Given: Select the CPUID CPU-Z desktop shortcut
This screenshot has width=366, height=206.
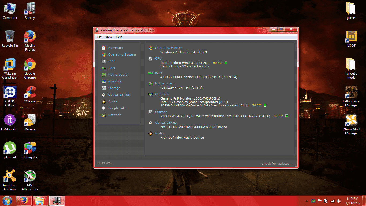Looking at the screenshot, I should [x=10, y=97].
